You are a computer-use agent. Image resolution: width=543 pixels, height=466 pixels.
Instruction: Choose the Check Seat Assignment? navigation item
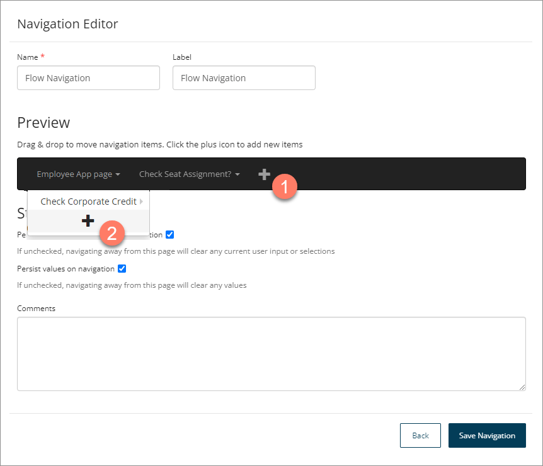point(185,174)
